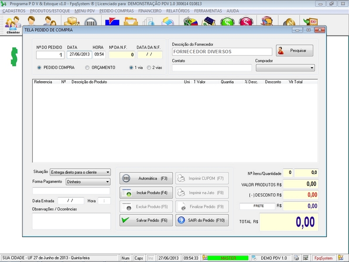Open the Clientes toolbar icon
349x262 pixels.
pos(13,24)
